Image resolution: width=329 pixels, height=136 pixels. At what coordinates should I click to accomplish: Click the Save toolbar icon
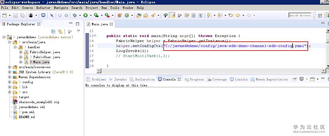coord(15,15)
